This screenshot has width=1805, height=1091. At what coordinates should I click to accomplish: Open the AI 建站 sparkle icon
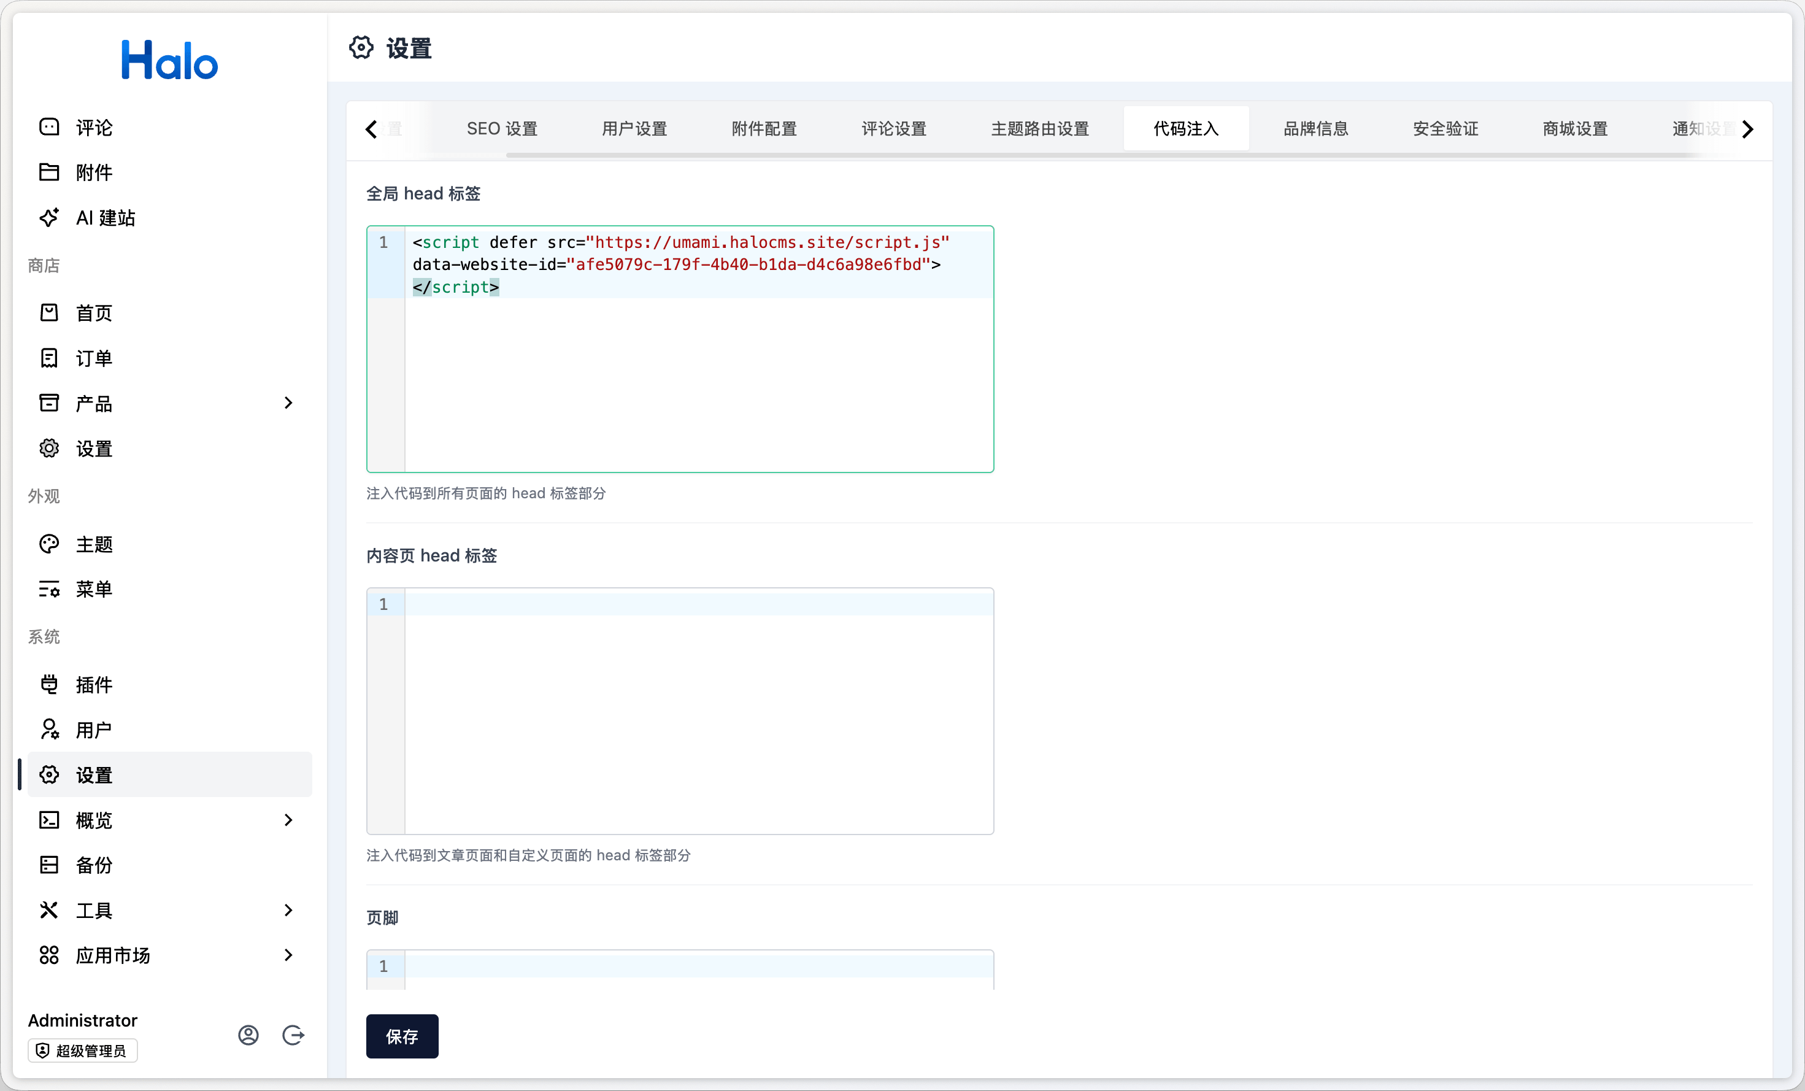49,218
